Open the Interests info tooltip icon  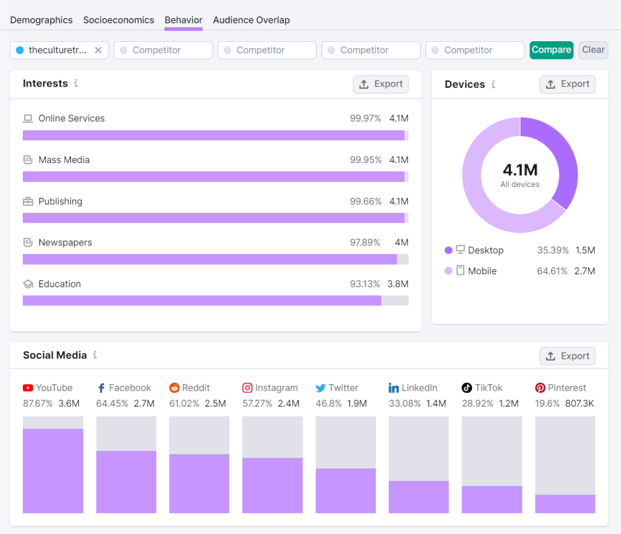point(76,84)
